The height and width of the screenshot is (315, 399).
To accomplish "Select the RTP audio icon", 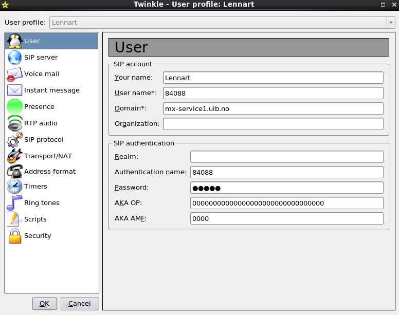I will coord(14,123).
